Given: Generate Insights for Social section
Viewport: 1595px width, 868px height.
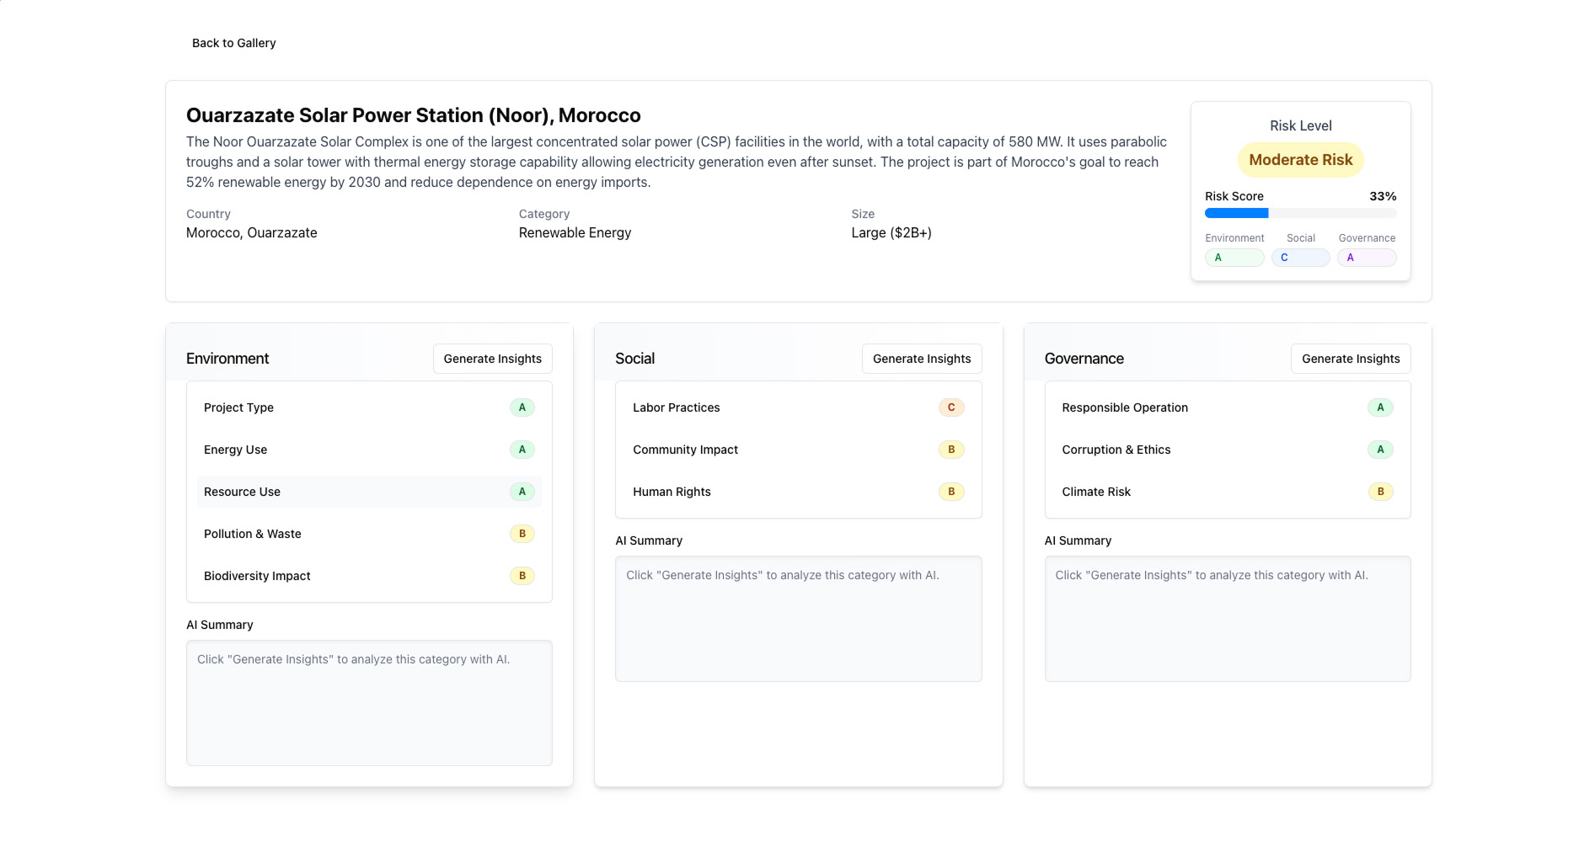Looking at the screenshot, I should click(921, 359).
